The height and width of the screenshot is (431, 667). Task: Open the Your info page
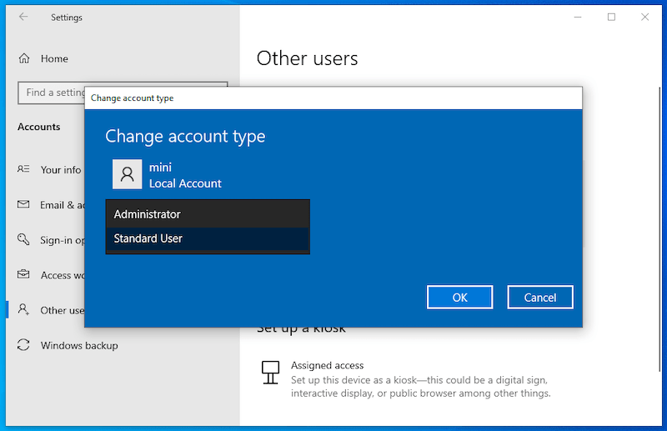coord(60,170)
